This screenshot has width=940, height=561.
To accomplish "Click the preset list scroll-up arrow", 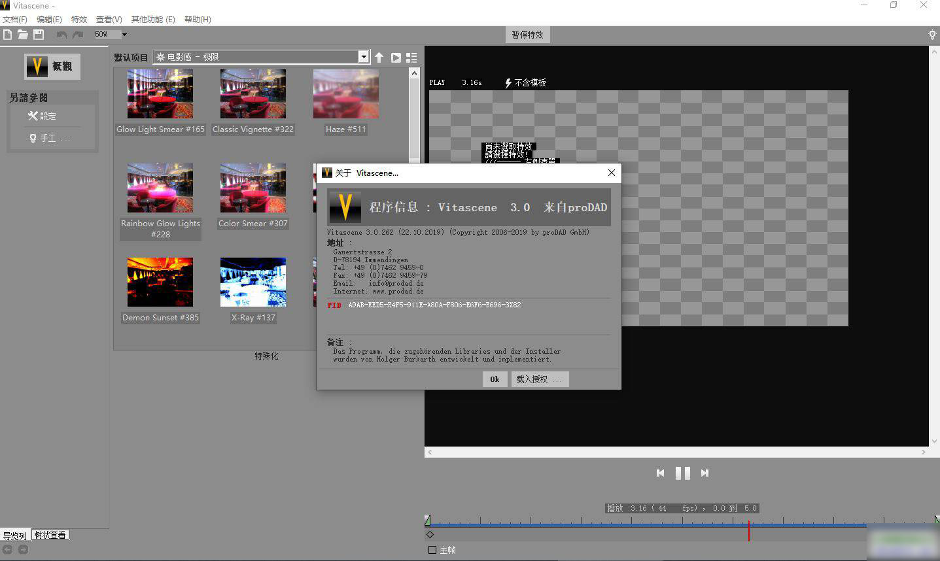I will click(x=414, y=73).
